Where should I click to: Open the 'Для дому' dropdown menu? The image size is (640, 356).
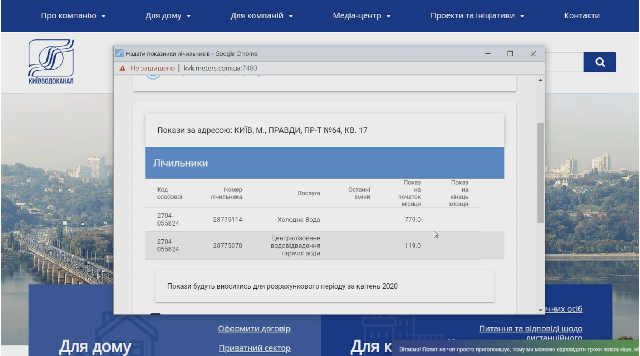(x=168, y=16)
